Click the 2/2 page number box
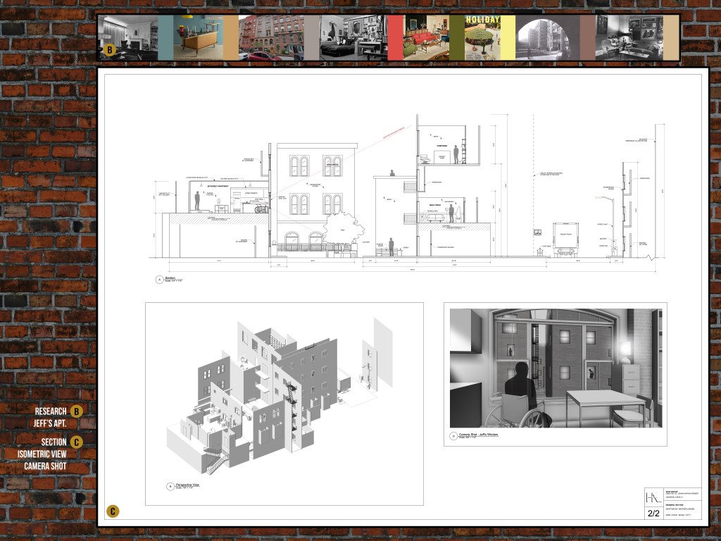Screen dimensions: 721x541 coord(654,514)
